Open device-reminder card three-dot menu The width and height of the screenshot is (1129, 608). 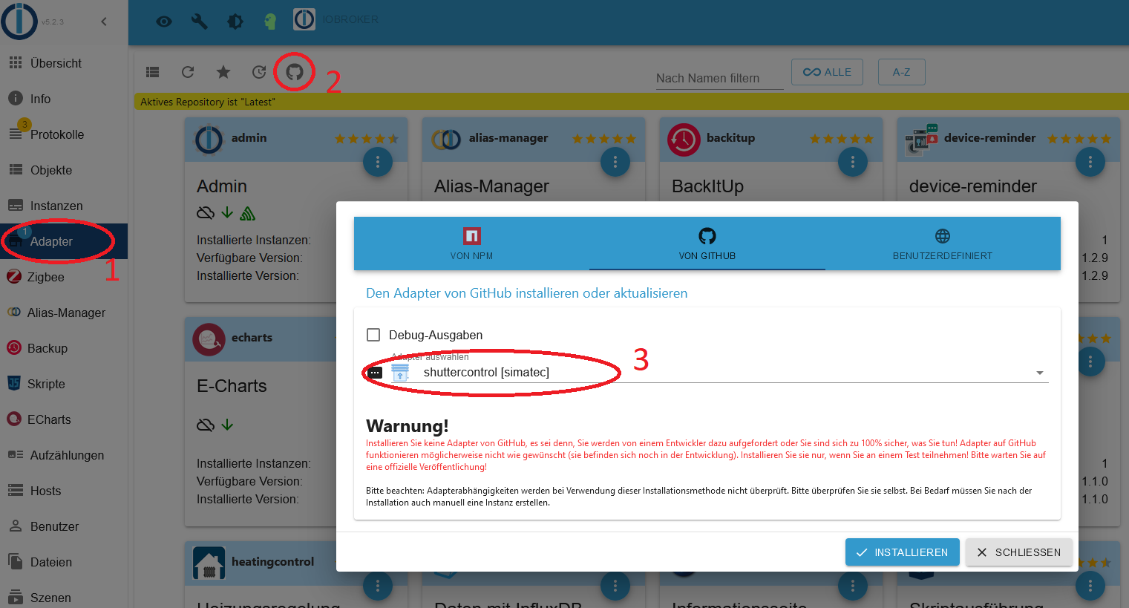pos(1090,162)
